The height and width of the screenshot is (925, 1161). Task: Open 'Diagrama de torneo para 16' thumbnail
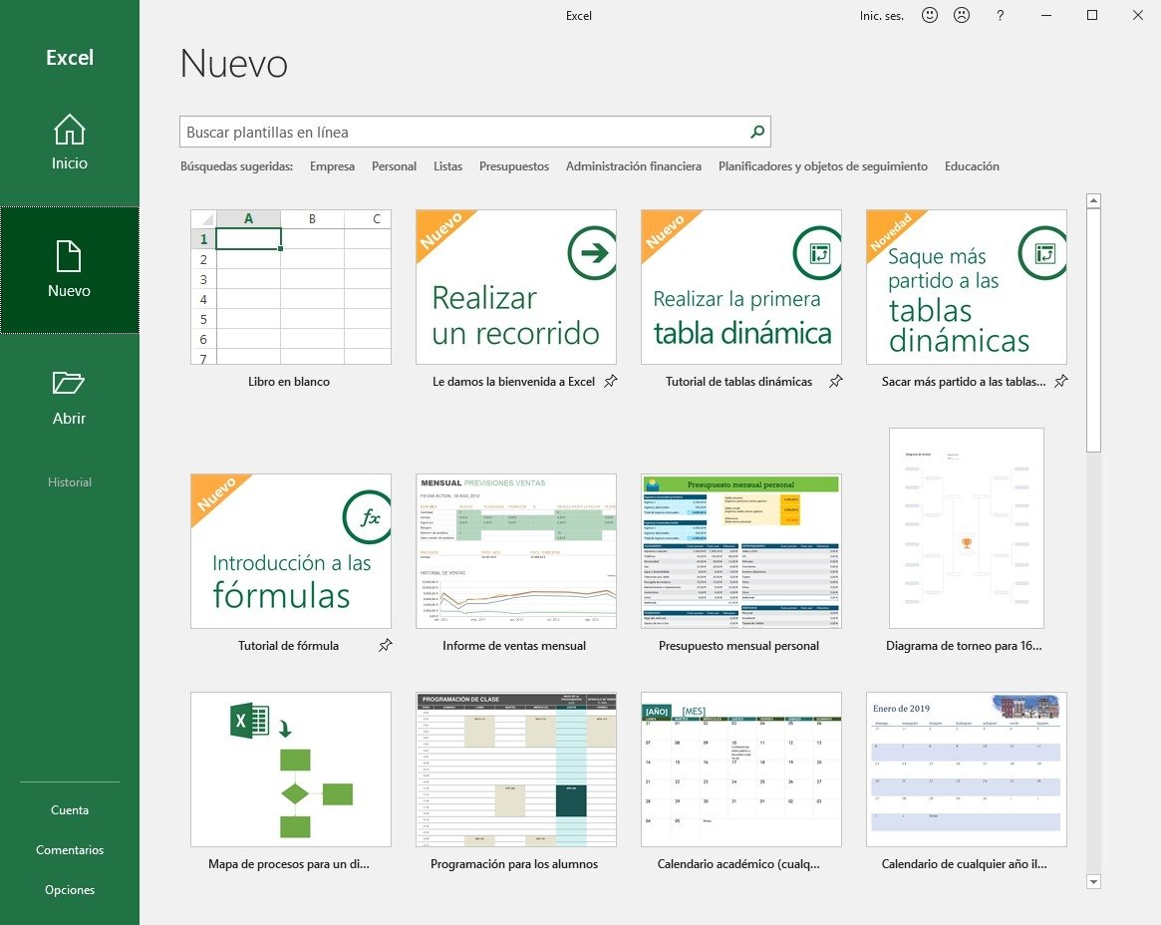pyautogui.click(x=967, y=528)
